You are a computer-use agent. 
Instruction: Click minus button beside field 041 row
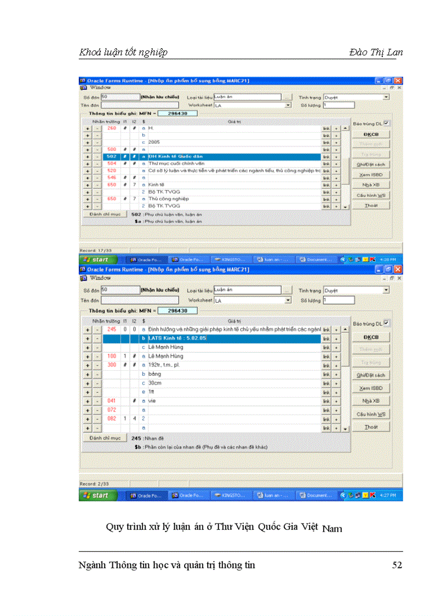pos(96,401)
